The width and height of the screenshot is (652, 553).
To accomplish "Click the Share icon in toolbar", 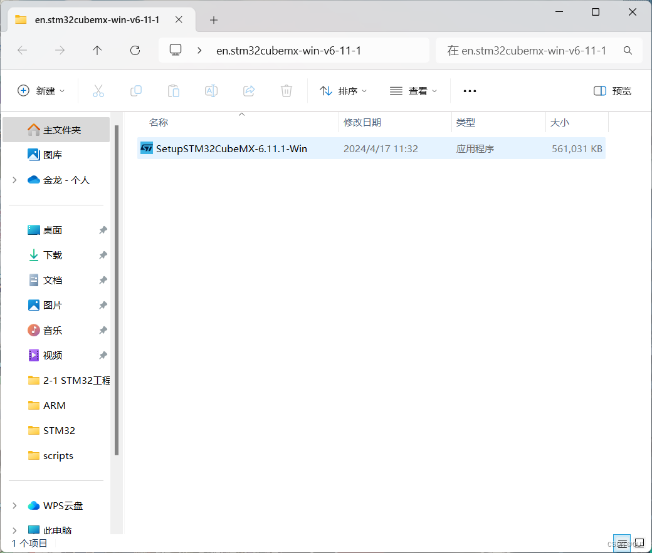I will point(249,91).
